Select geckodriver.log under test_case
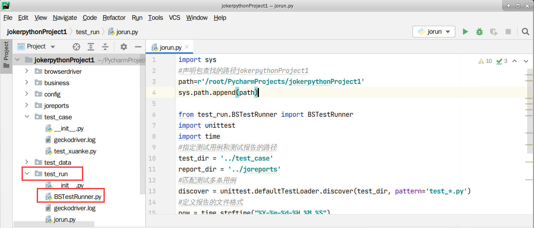The width and height of the screenshot is (534, 228). (x=75, y=139)
